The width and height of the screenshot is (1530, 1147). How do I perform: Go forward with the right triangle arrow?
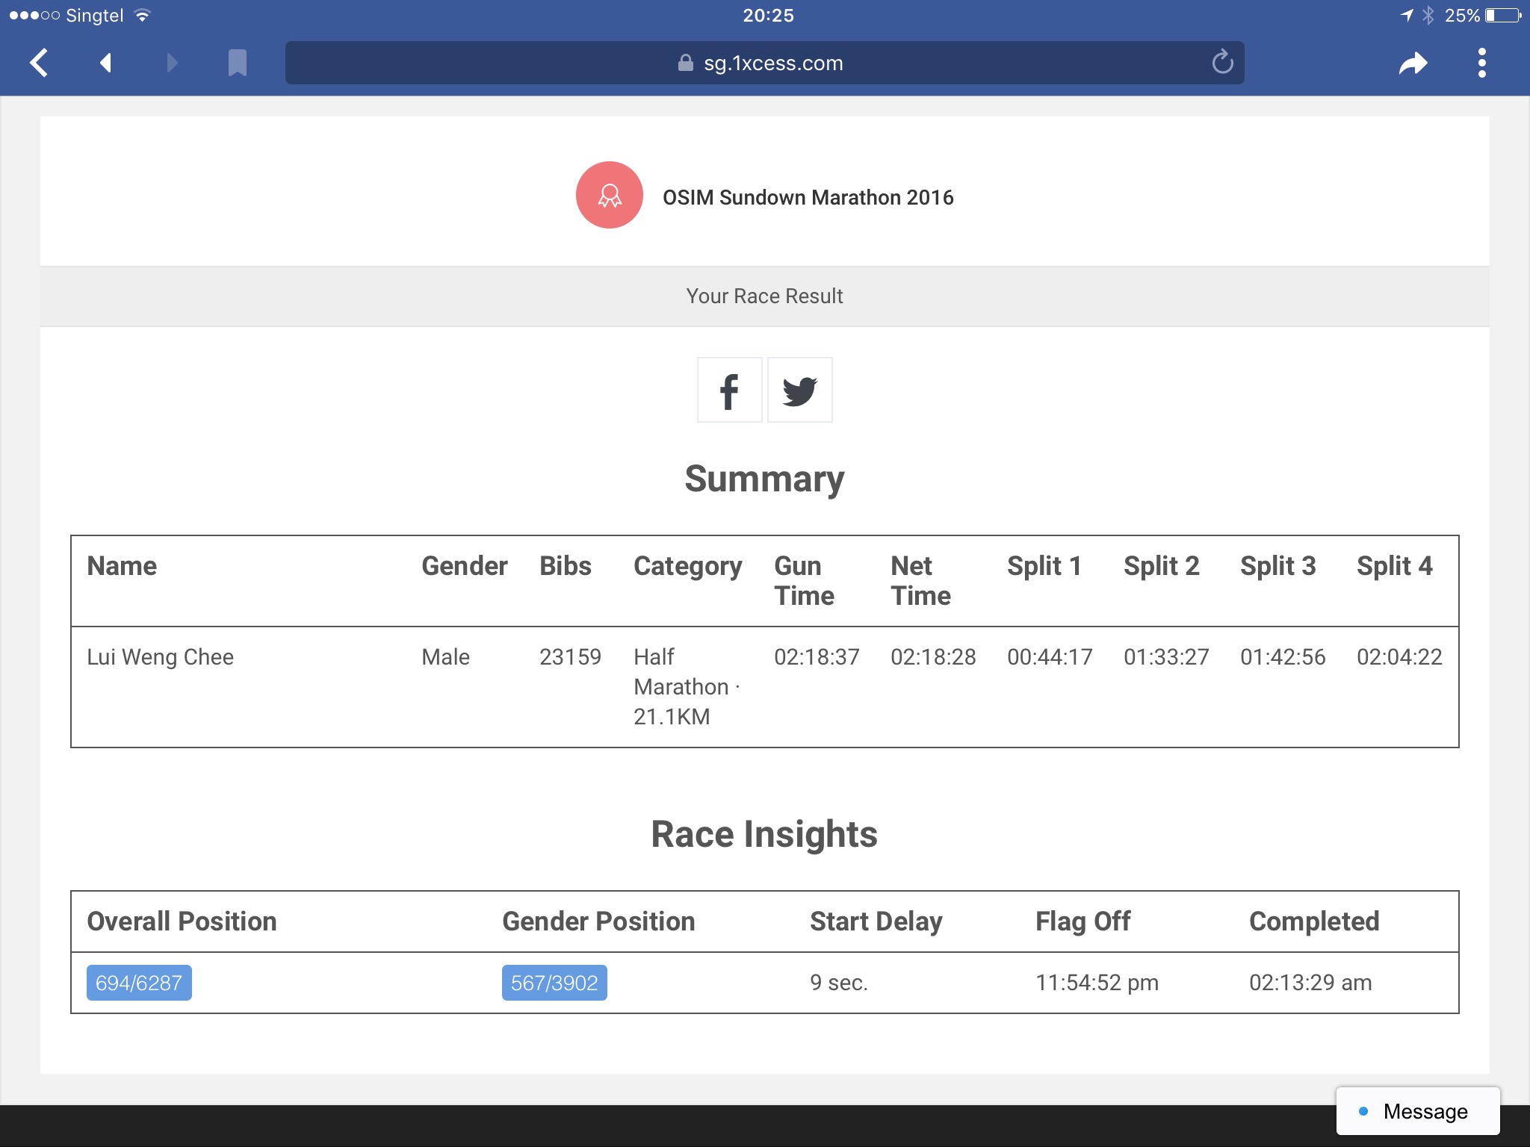point(172,63)
